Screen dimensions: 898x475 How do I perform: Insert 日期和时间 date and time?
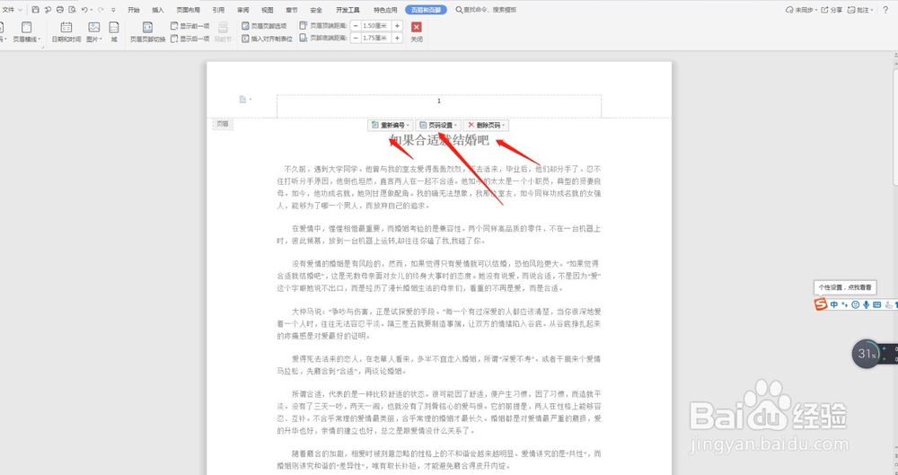click(x=66, y=32)
